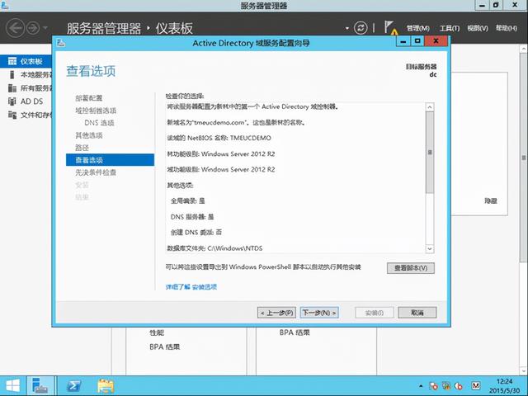Click the domain name line tmeucdemo.com

pyautogui.click(x=236, y=123)
